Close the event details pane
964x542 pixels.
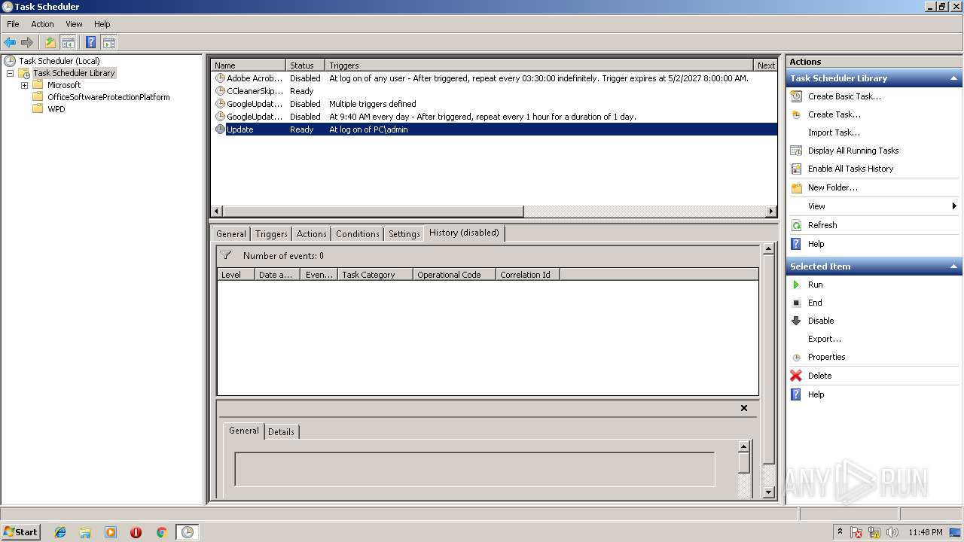(x=744, y=408)
